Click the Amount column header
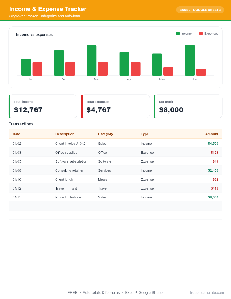Screen dimensions: 231x299 pos(212,134)
